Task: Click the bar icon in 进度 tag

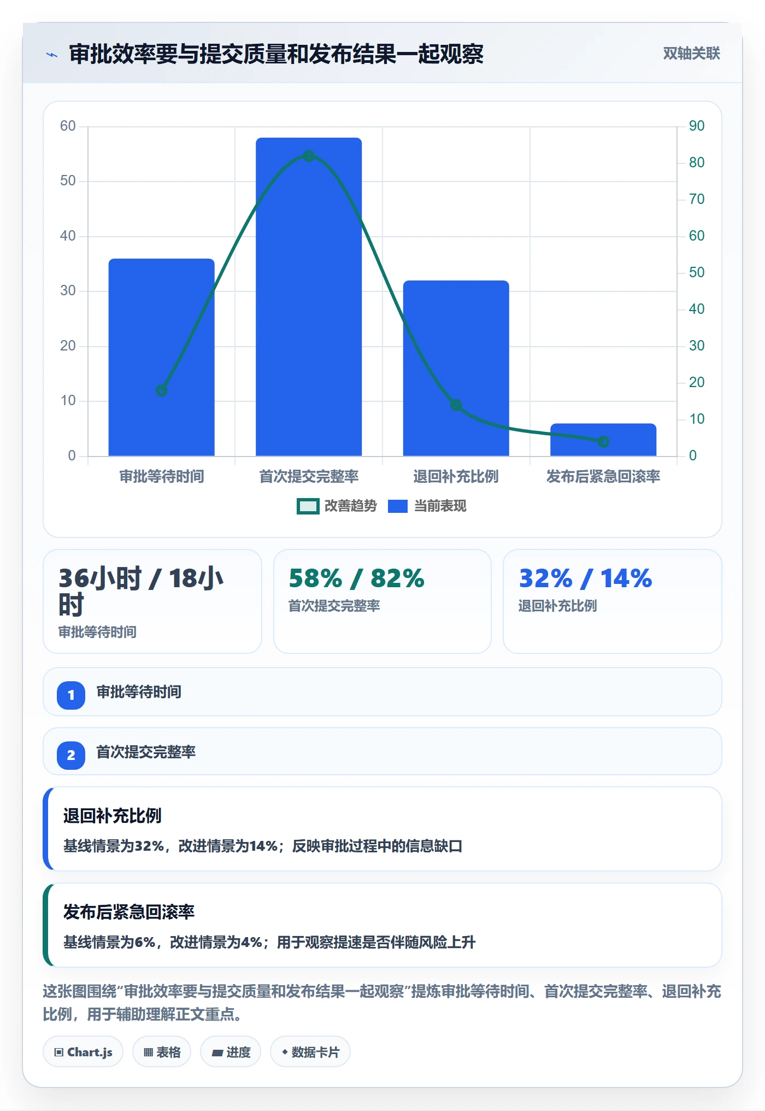Action: coord(217,1053)
